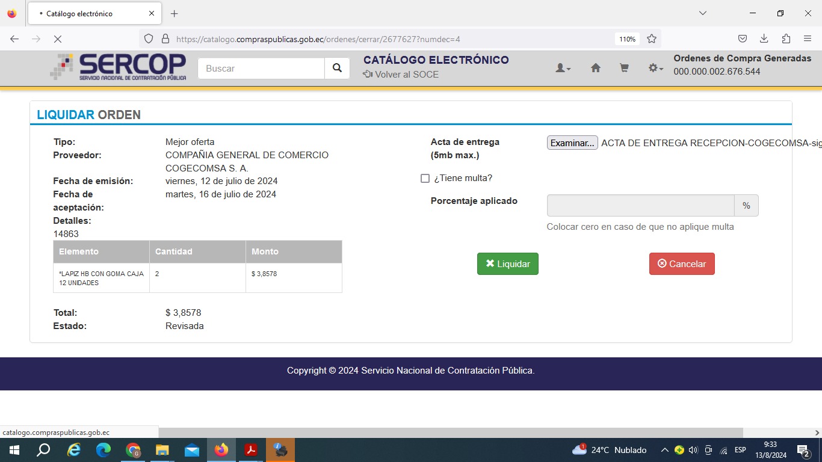This screenshot has height=462, width=822.
Task: Click the Porcentaje aplicado input field
Action: (x=640, y=206)
